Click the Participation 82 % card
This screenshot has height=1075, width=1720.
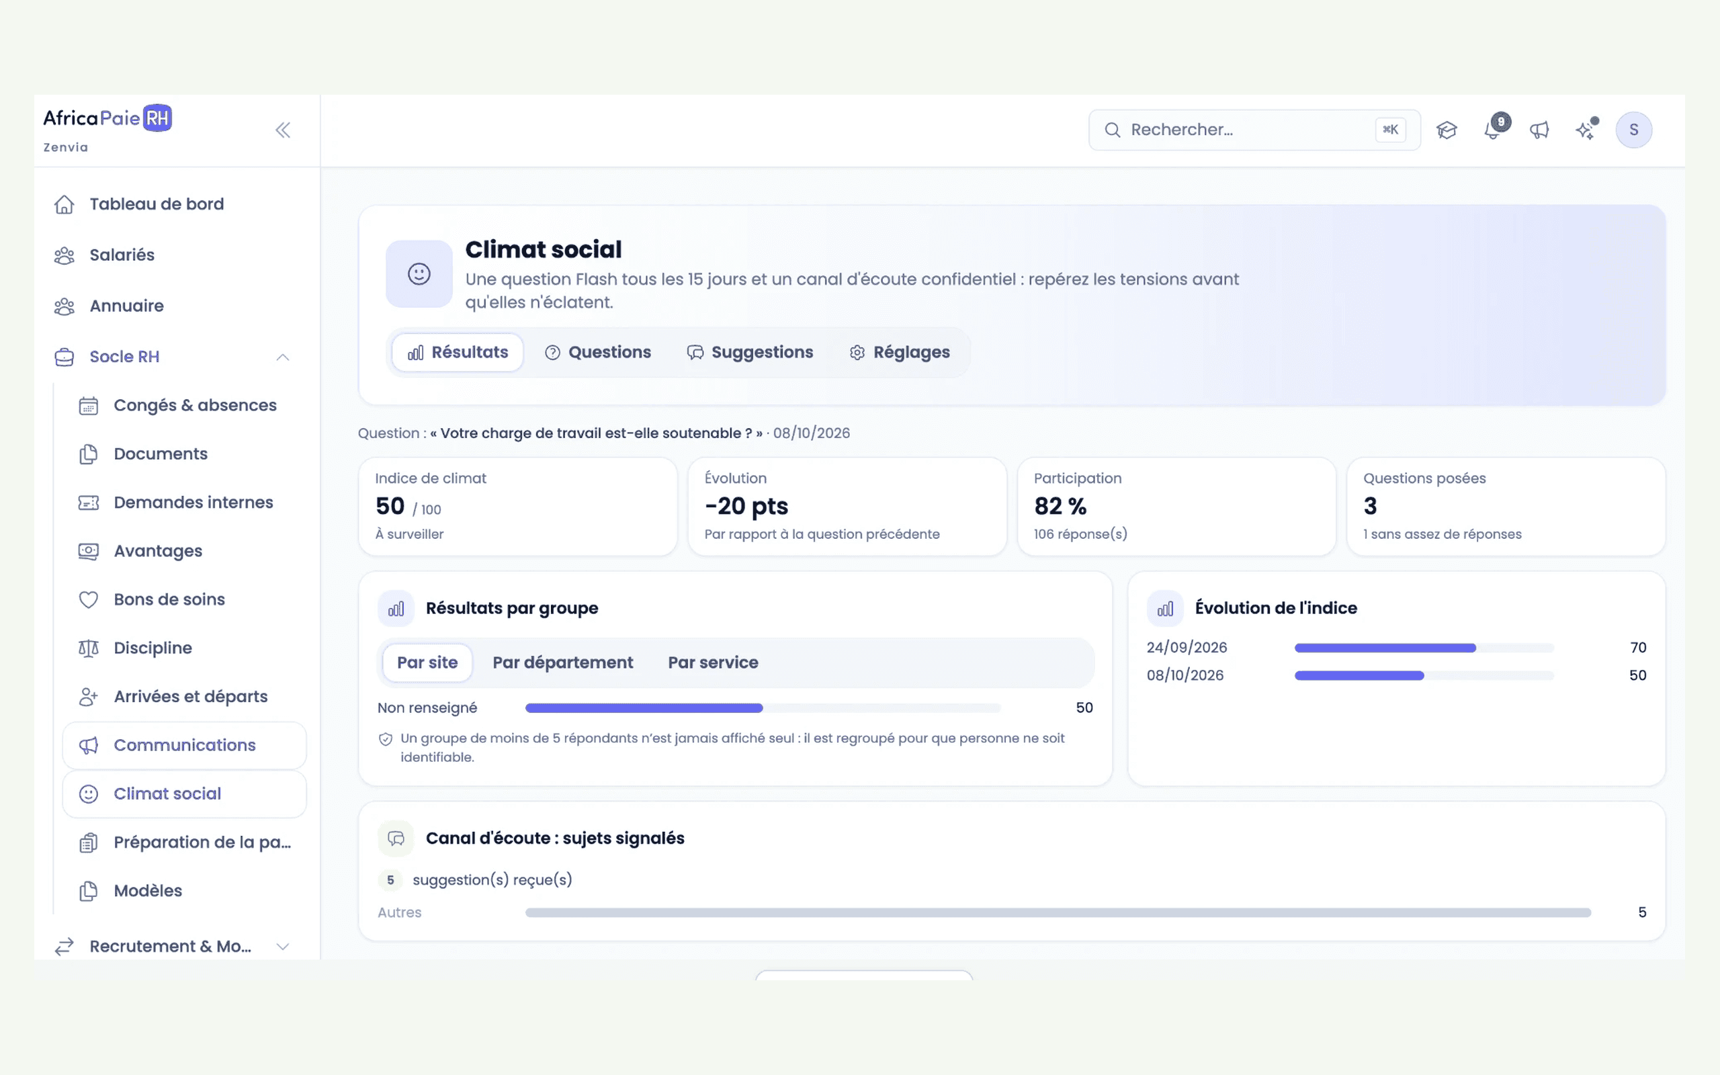click(x=1176, y=506)
